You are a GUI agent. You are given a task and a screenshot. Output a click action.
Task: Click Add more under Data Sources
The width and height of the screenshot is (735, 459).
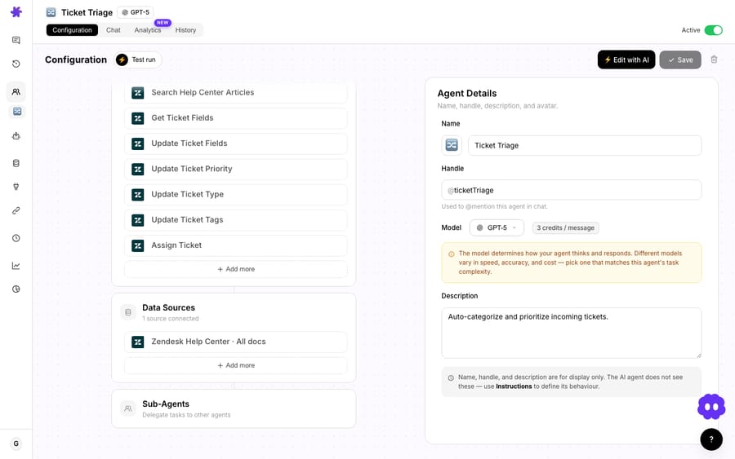(x=236, y=365)
